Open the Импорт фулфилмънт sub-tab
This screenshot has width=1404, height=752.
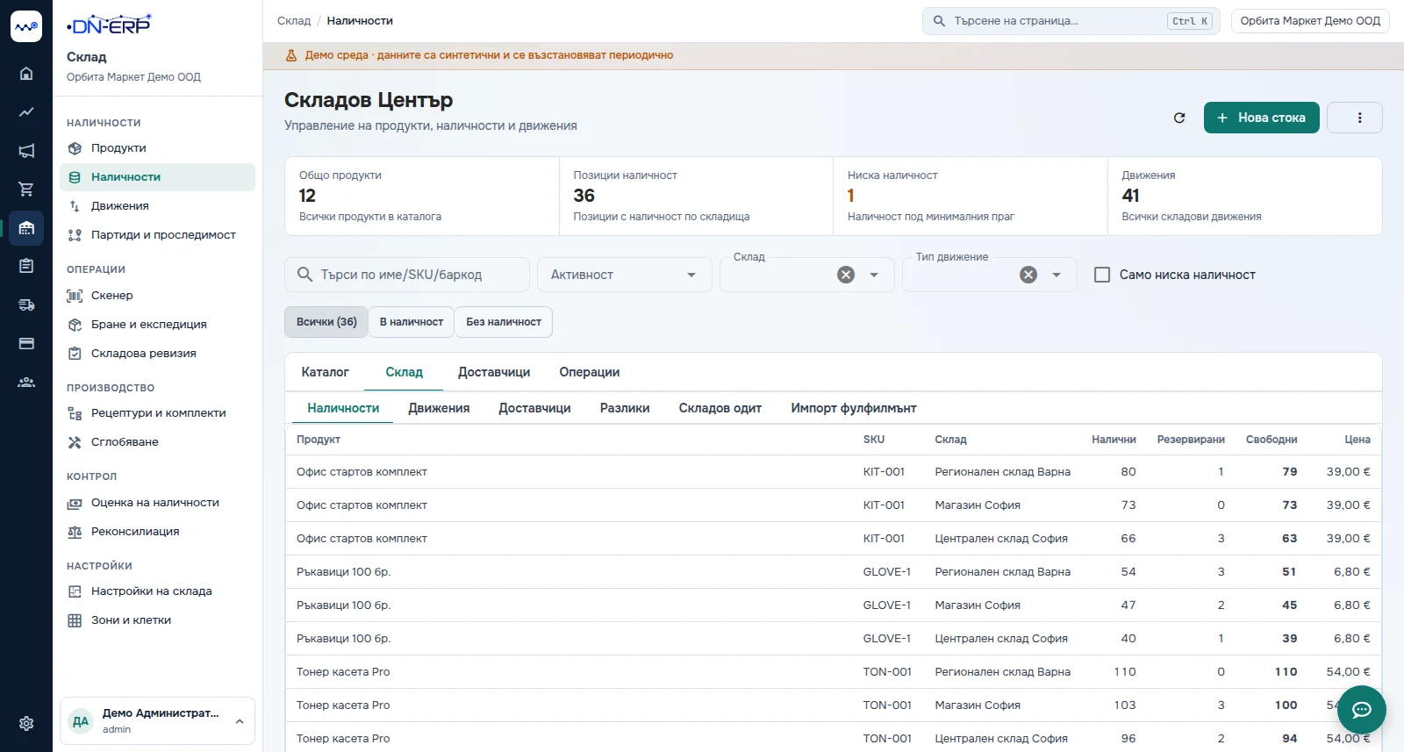point(854,408)
